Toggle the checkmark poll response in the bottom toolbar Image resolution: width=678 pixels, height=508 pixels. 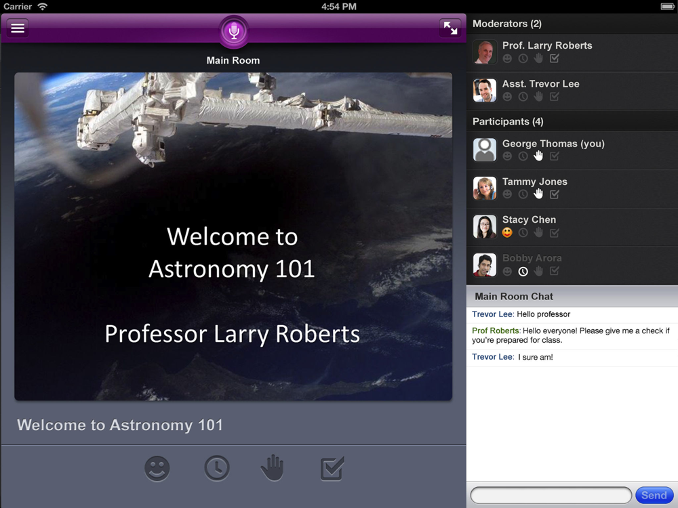pos(332,468)
